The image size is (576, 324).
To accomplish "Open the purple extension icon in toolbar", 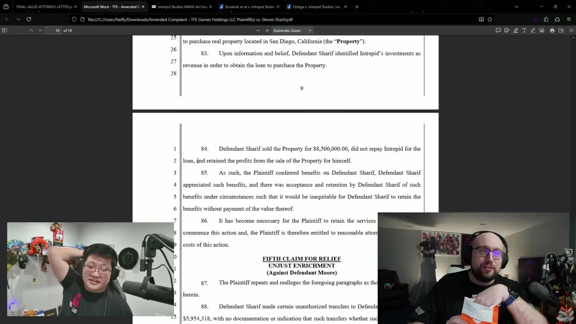I will (x=535, y=19).
